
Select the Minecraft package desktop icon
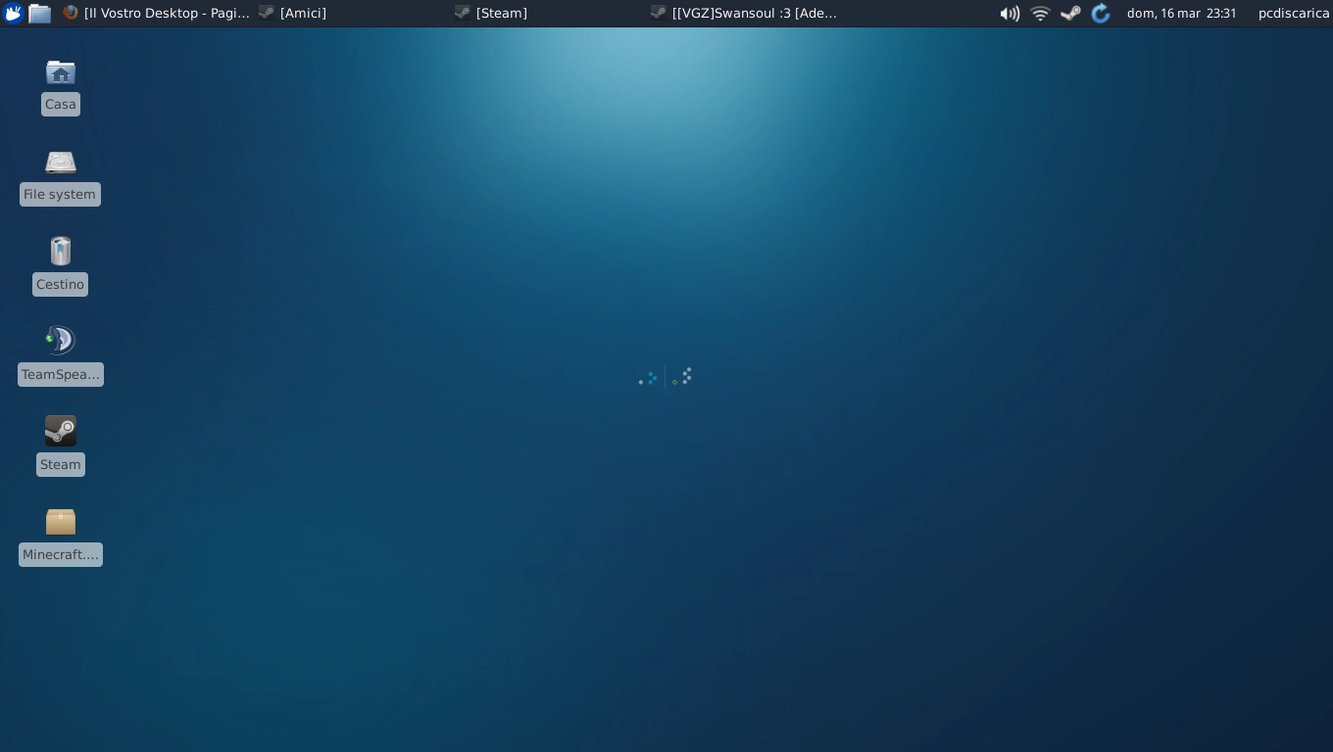pos(60,537)
